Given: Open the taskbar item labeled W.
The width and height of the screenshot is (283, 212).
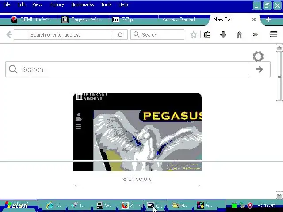Looking at the screenshot, I should click(104, 205).
